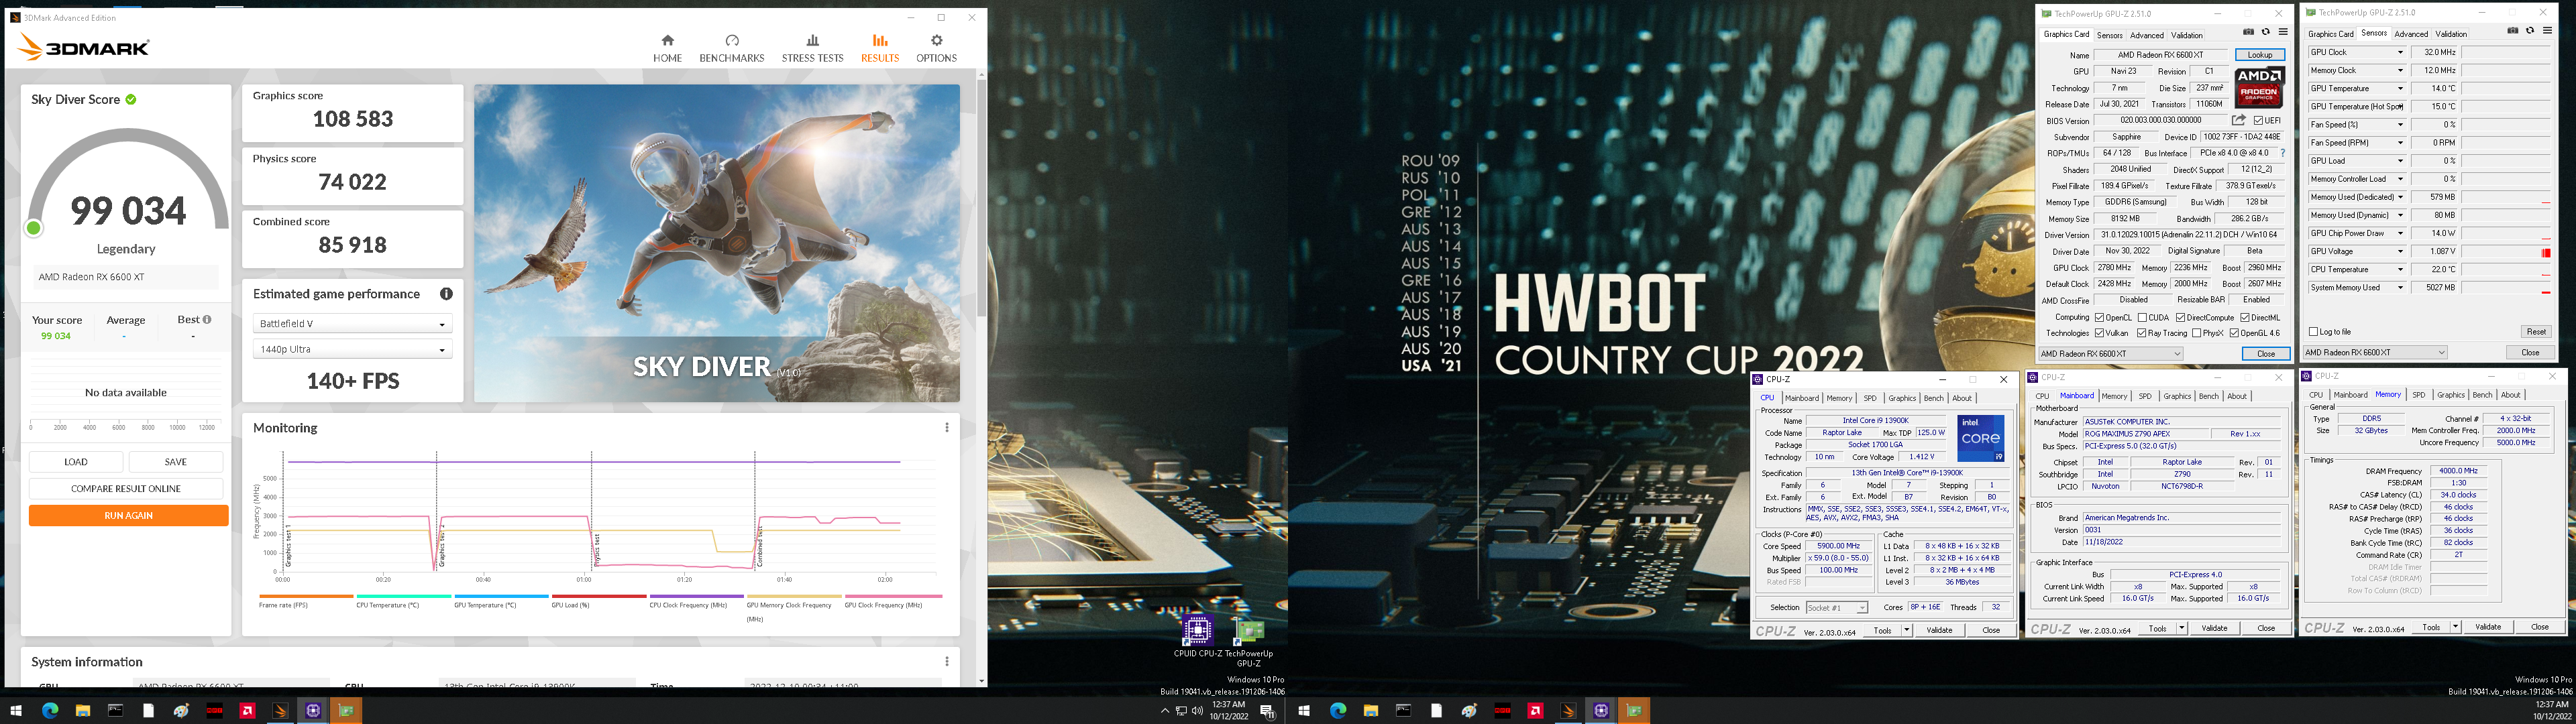Enable Log to file in GPU-Z Sensors
Screen dimensions: 2576x724
(x=2313, y=331)
